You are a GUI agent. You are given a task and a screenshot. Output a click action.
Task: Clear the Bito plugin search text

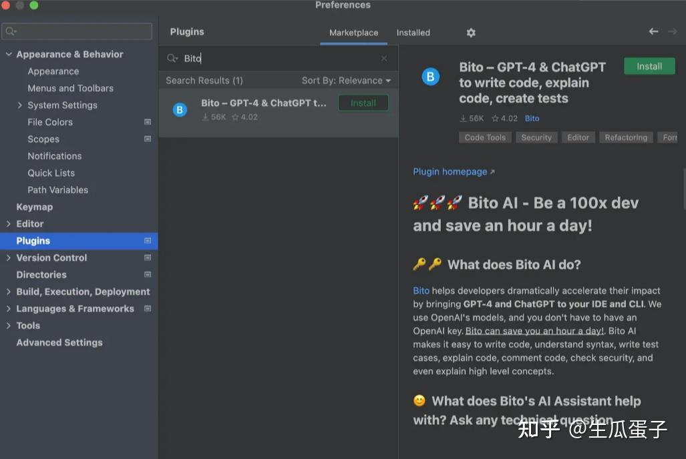click(x=383, y=58)
